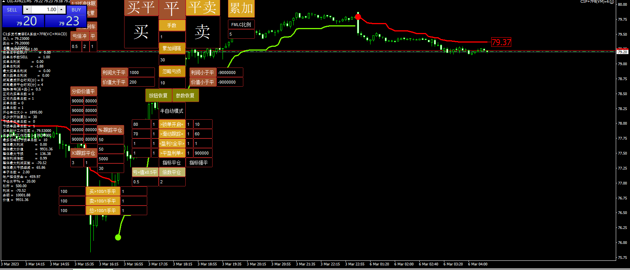Click the 亏=值x0.5平 button
This screenshot has width=630, height=270.
tap(145, 172)
